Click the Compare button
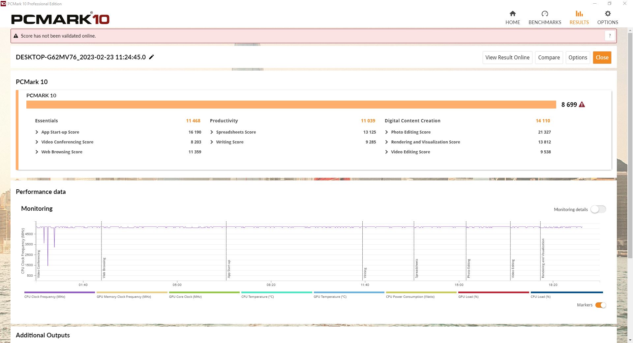 pyautogui.click(x=549, y=57)
